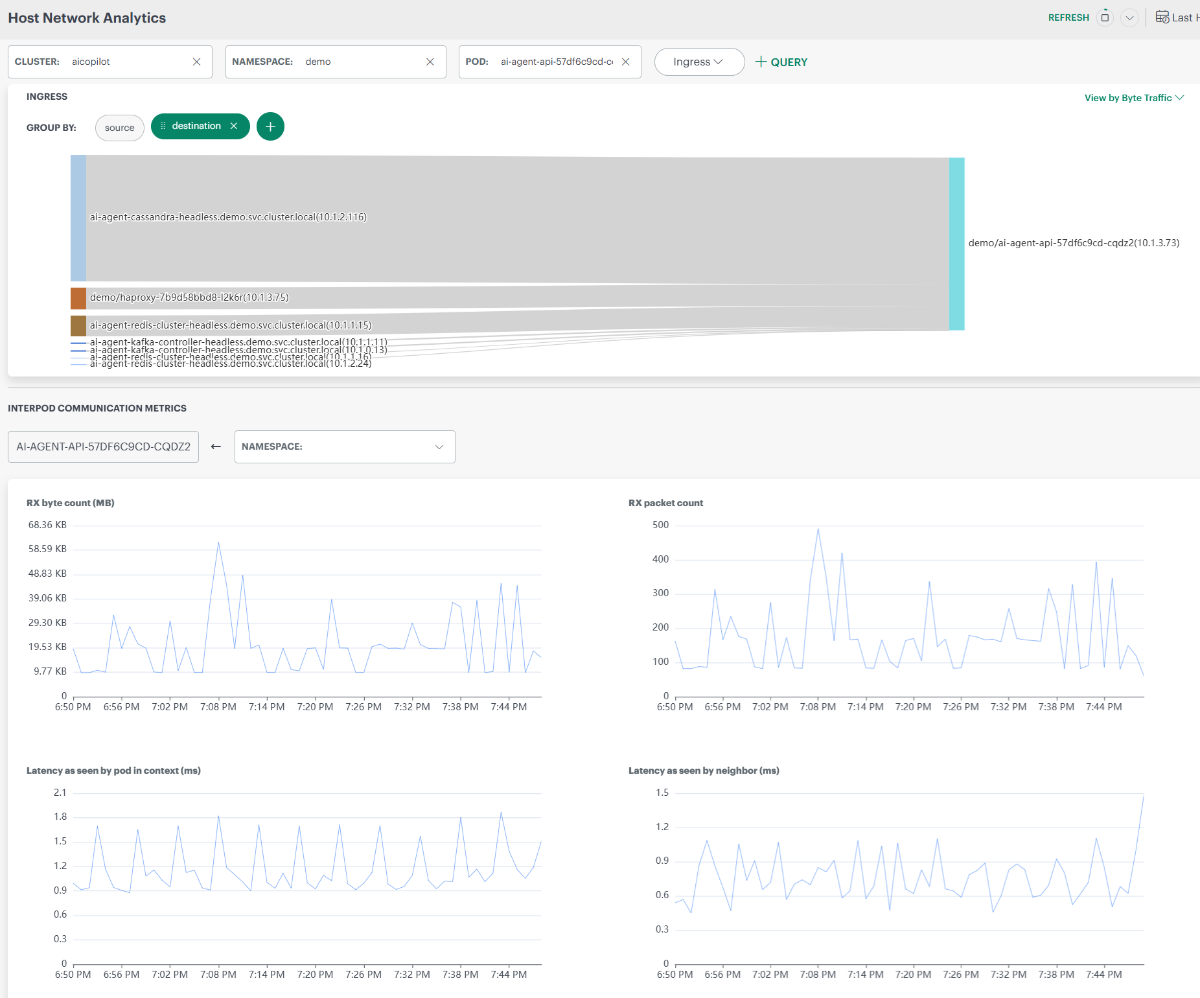This screenshot has height=998, width=1200.
Task: Click the cassandra-headless blue source node
Action: (x=78, y=218)
